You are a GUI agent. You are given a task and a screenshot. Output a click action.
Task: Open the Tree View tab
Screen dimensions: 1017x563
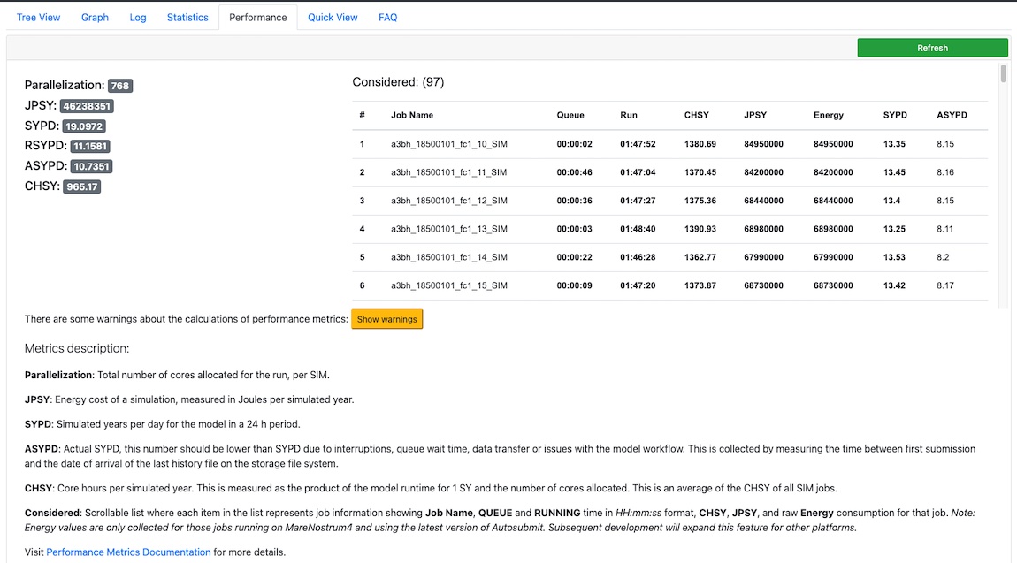38,18
